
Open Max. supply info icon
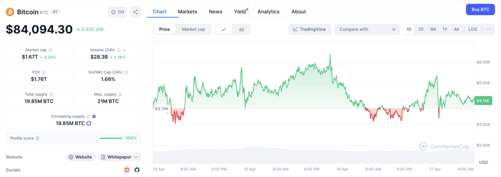click(x=120, y=94)
